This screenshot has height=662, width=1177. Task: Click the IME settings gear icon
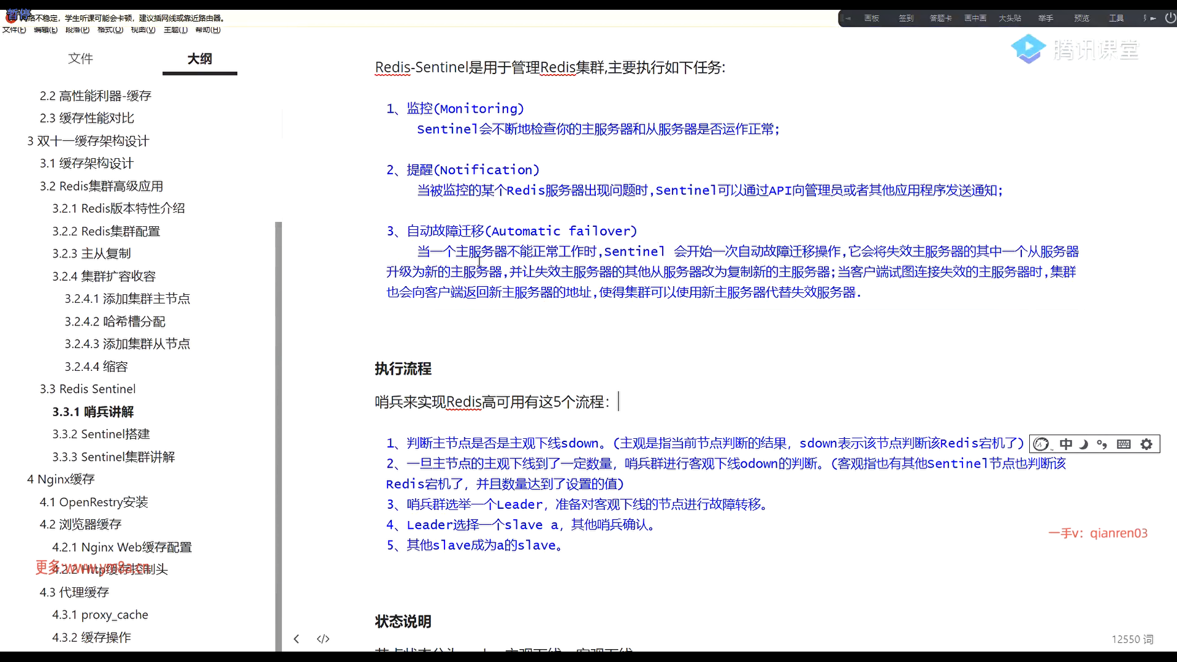click(1146, 444)
